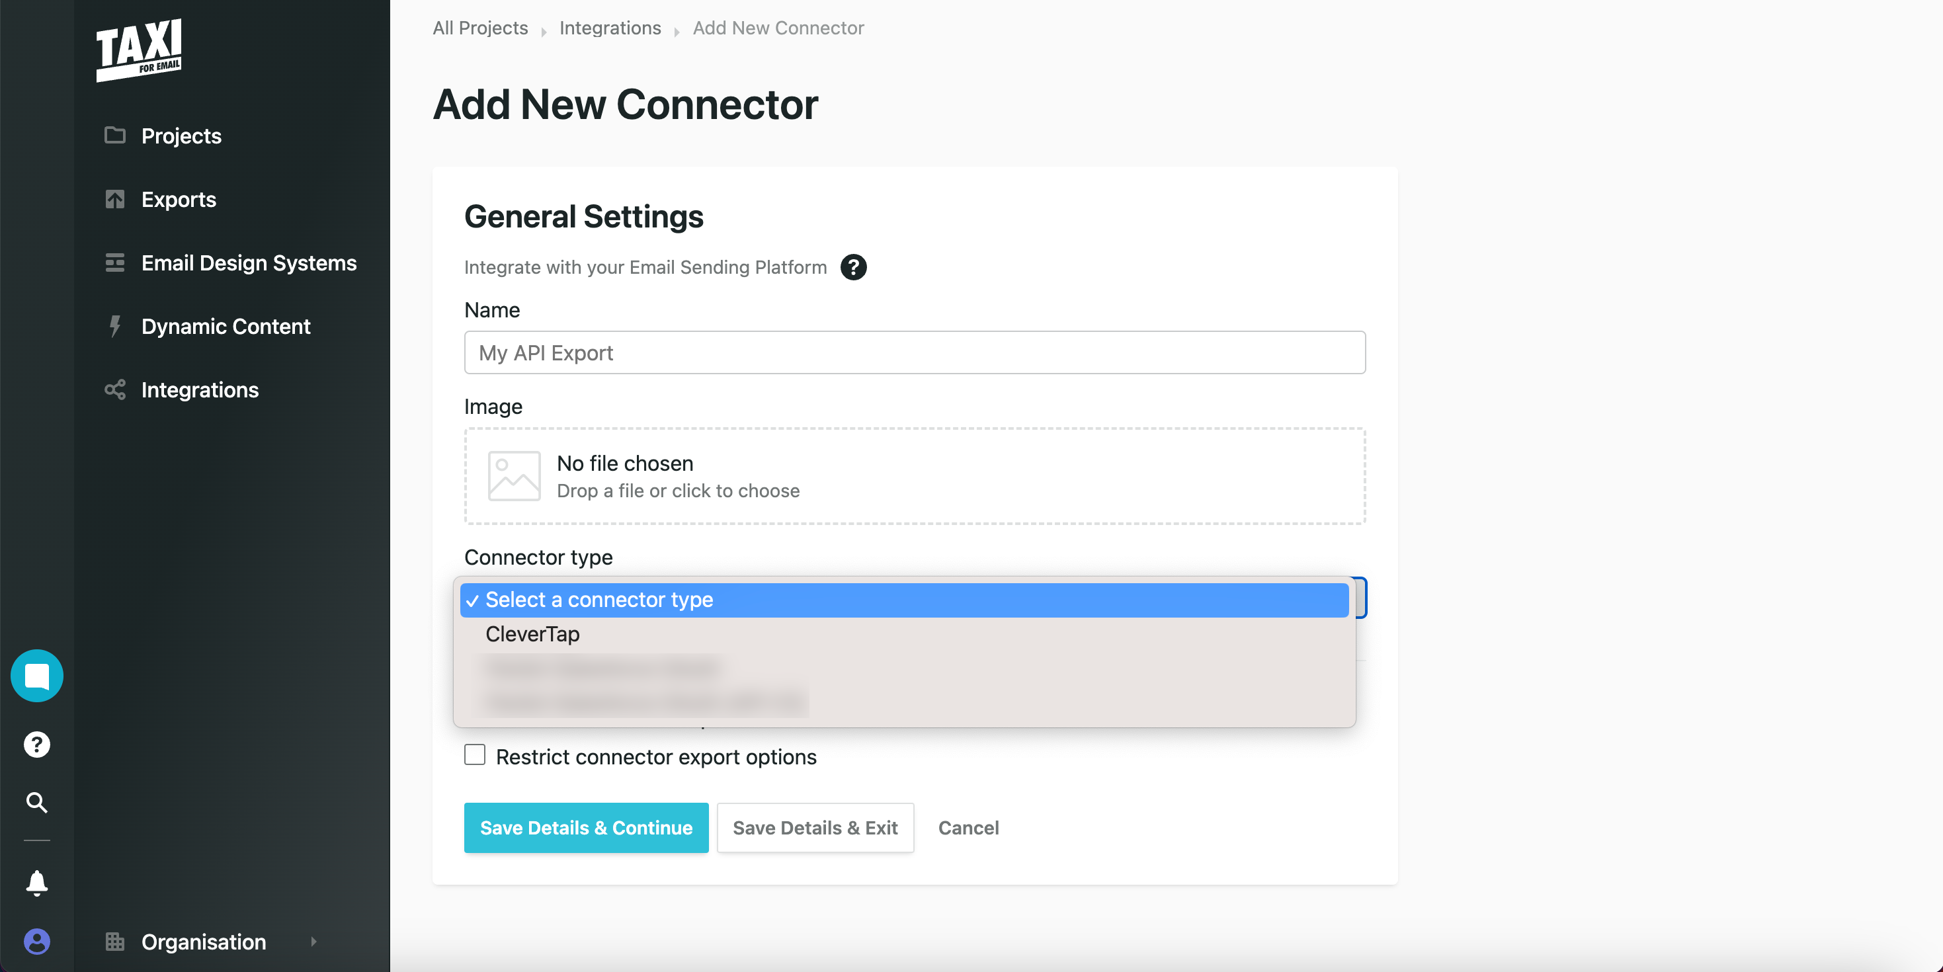Go to Exports in sidebar
Screen dimensions: 1943x972
[179, 199]
